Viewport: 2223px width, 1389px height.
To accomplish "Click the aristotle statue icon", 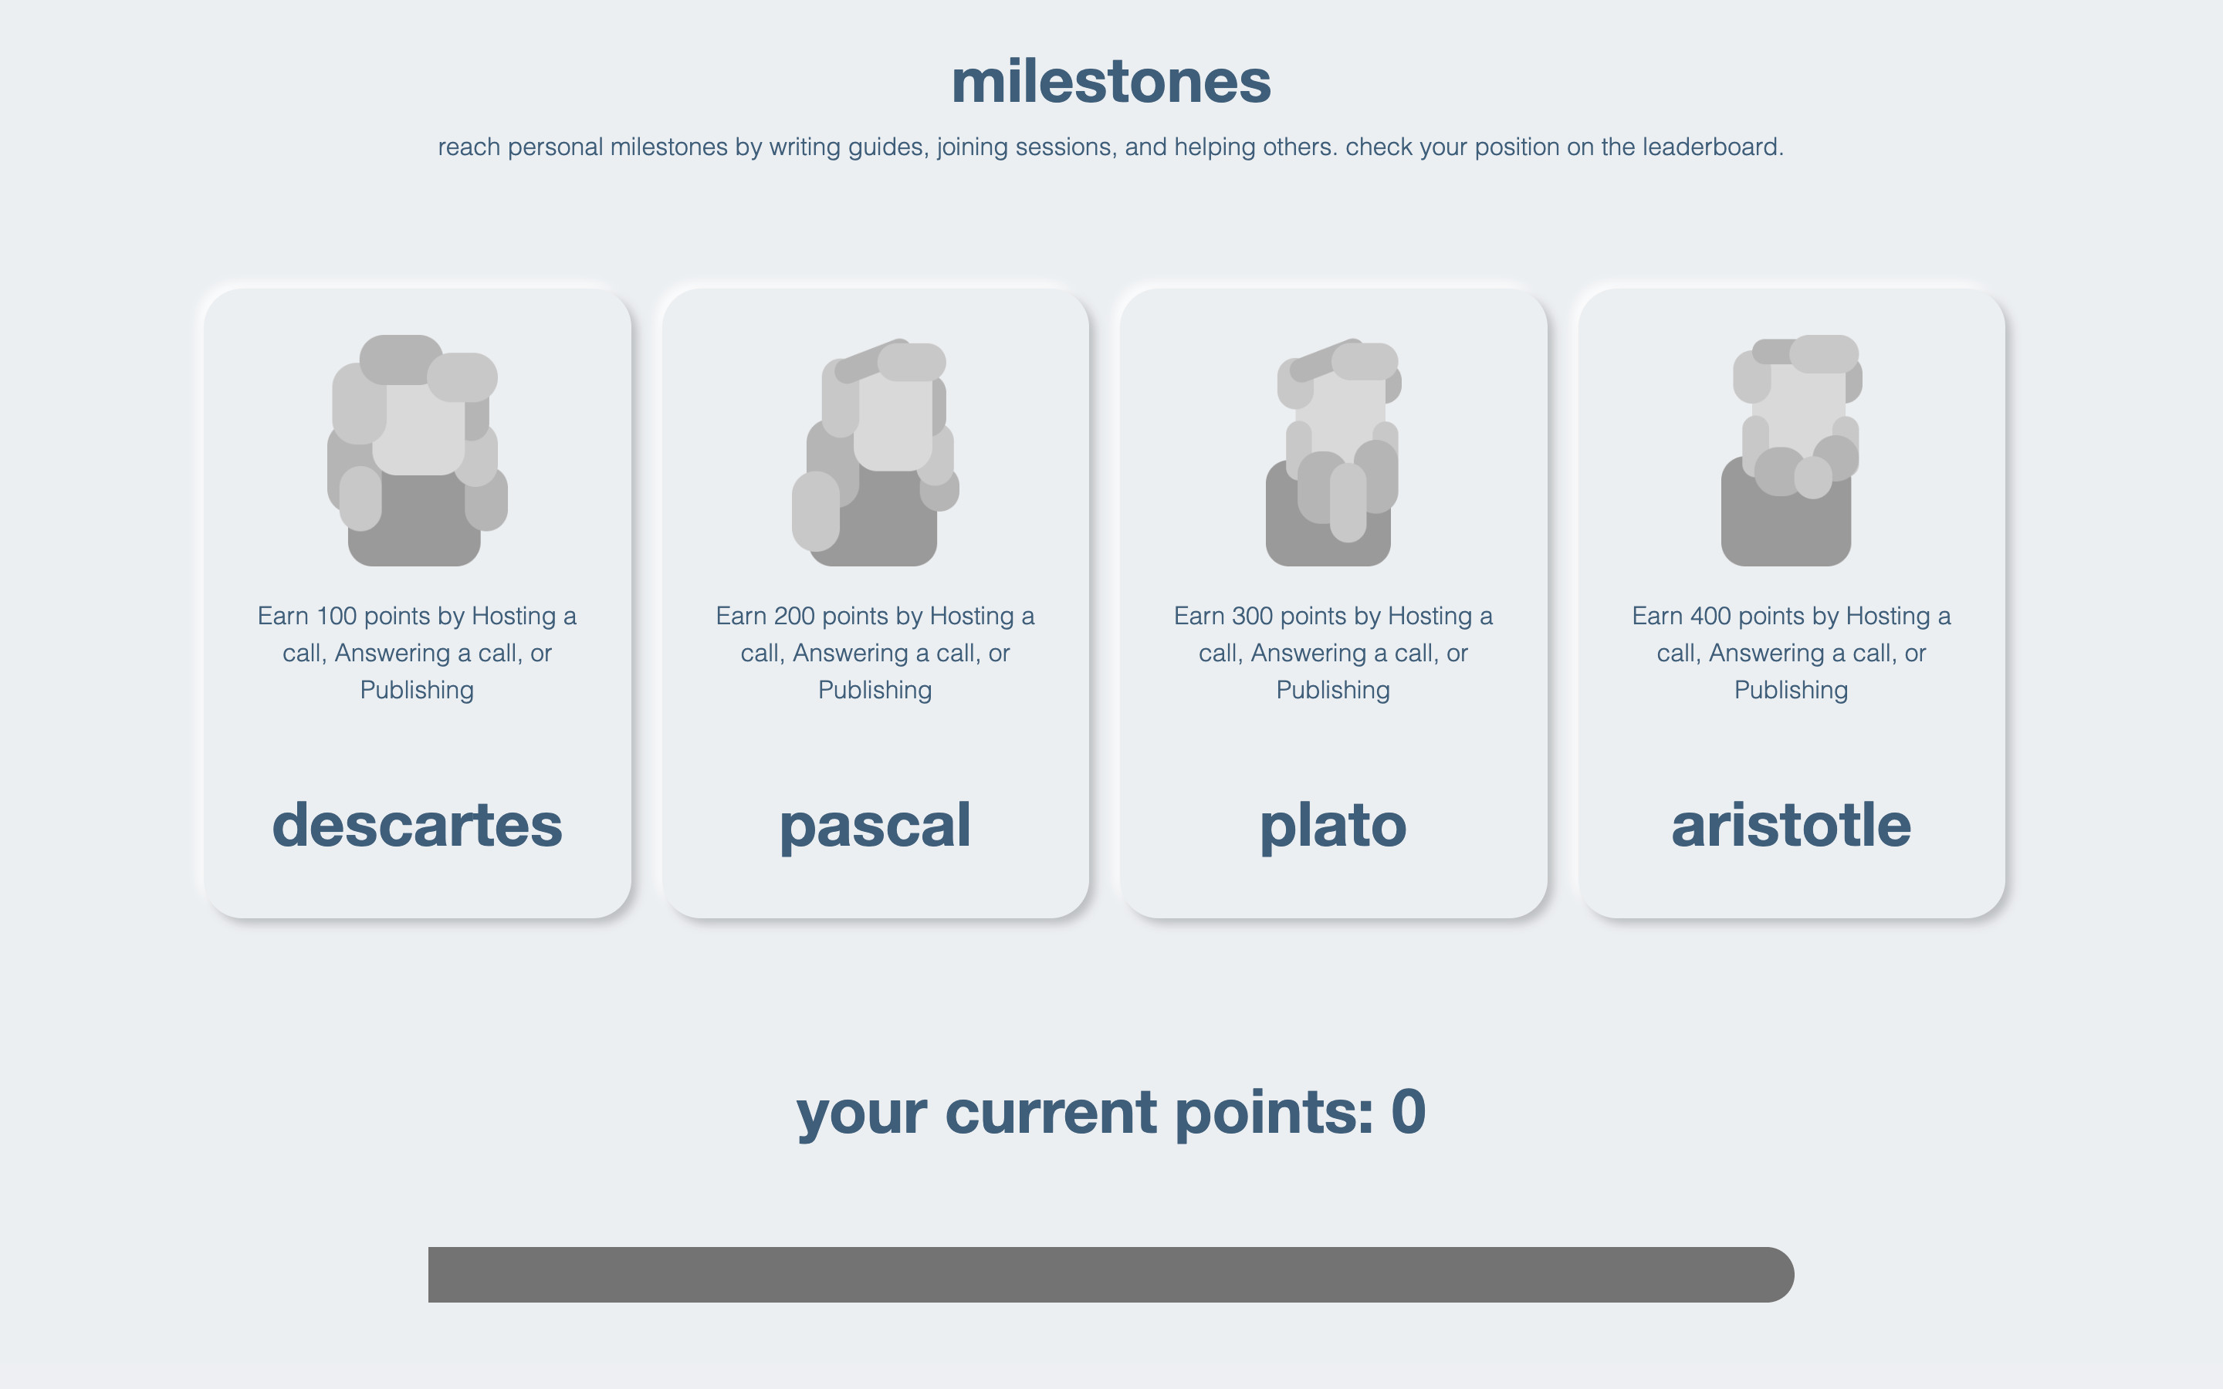I will click(1792, 450).
